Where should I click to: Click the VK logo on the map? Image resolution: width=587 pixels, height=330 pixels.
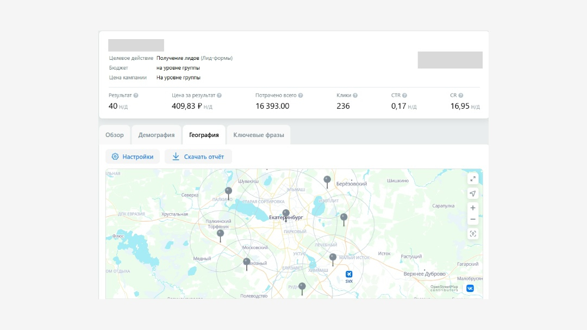click(470, 288)
